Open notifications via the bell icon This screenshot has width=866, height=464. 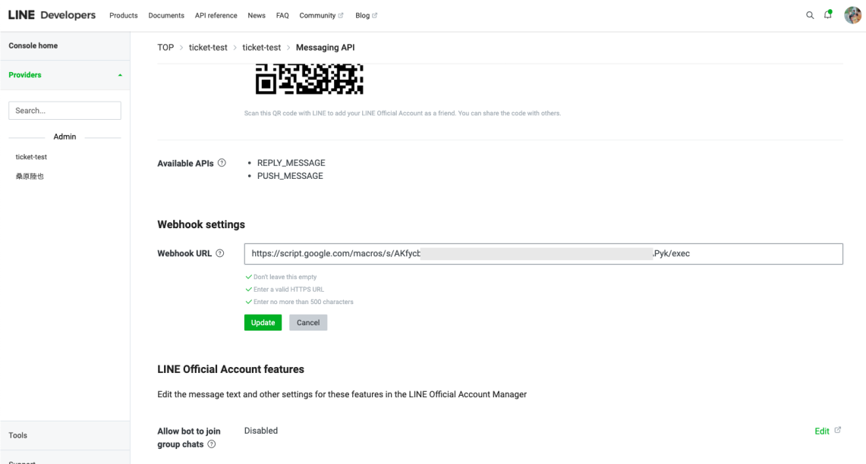[x=827, y=14]
